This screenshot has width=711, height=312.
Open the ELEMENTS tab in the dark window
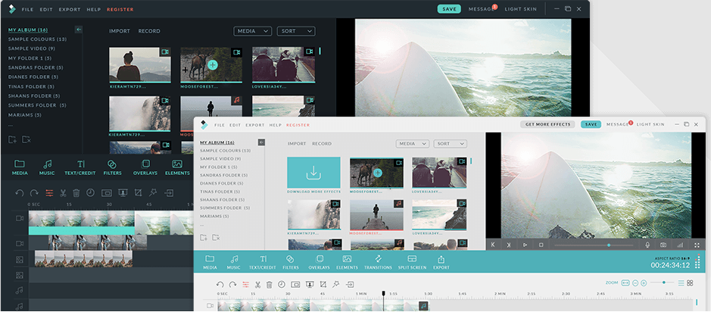tap(177, 167)
